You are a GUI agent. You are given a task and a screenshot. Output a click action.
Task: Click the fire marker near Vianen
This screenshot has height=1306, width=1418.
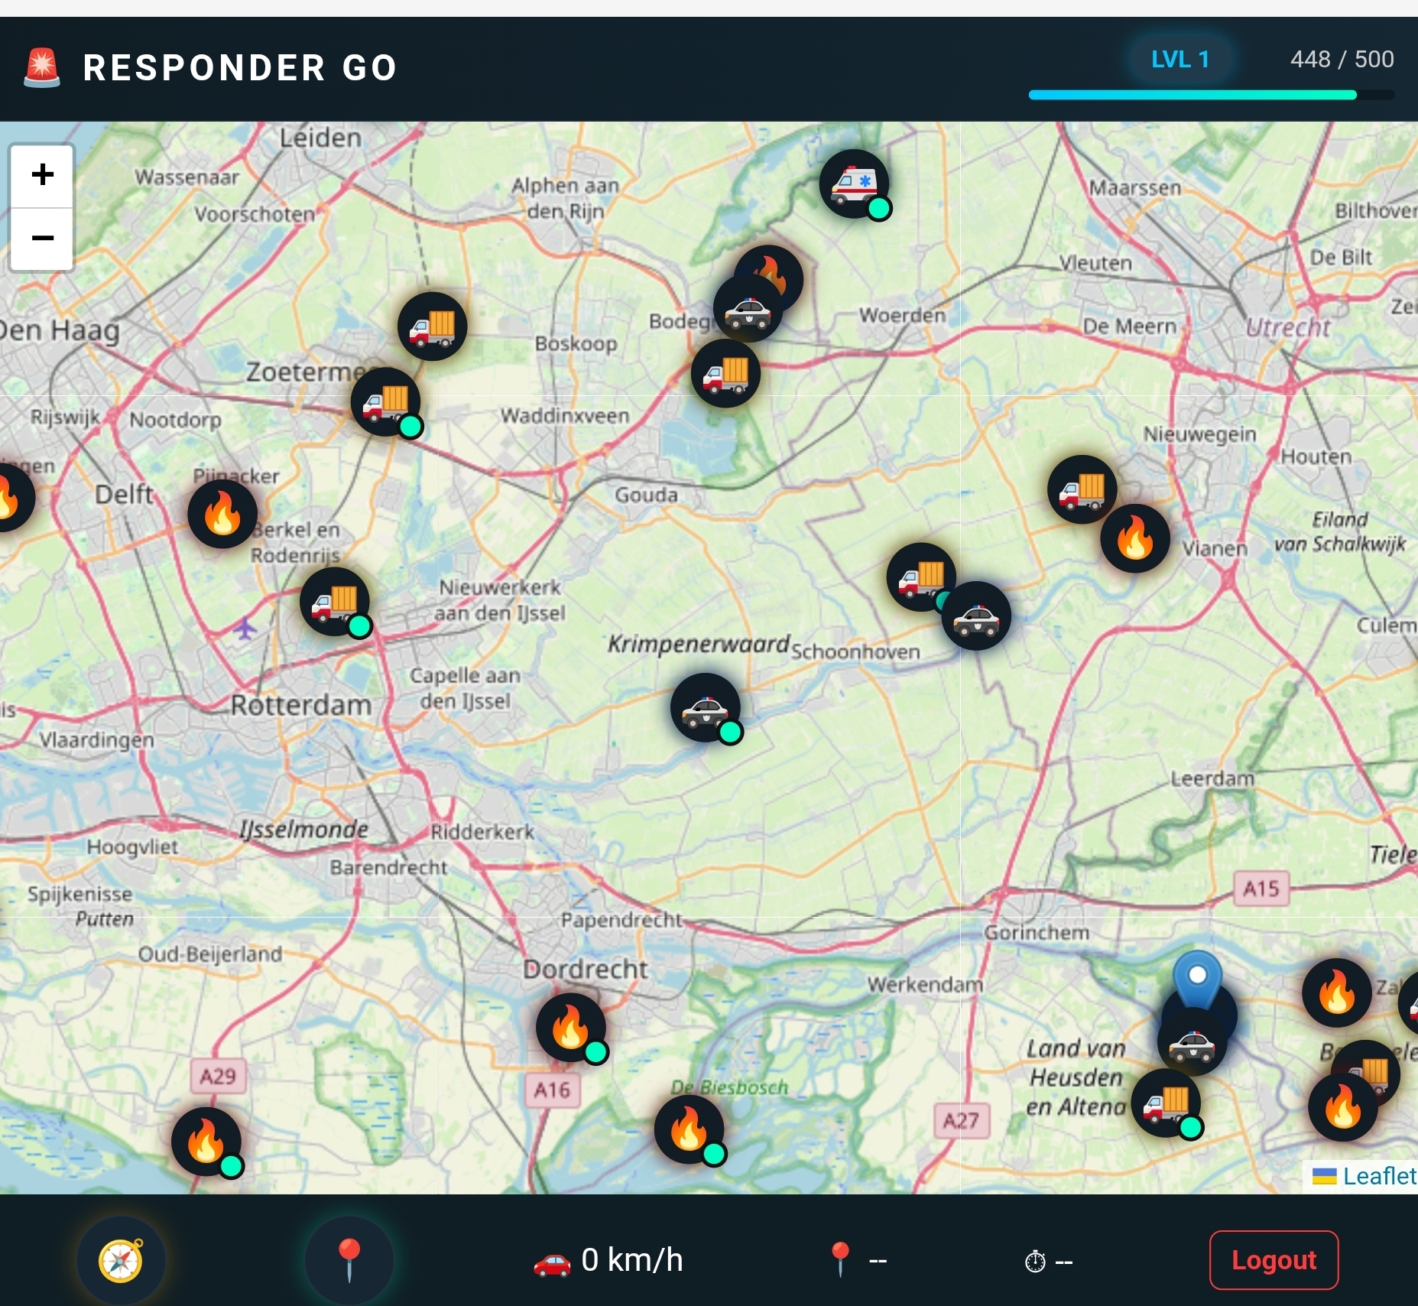(1134, 538)
